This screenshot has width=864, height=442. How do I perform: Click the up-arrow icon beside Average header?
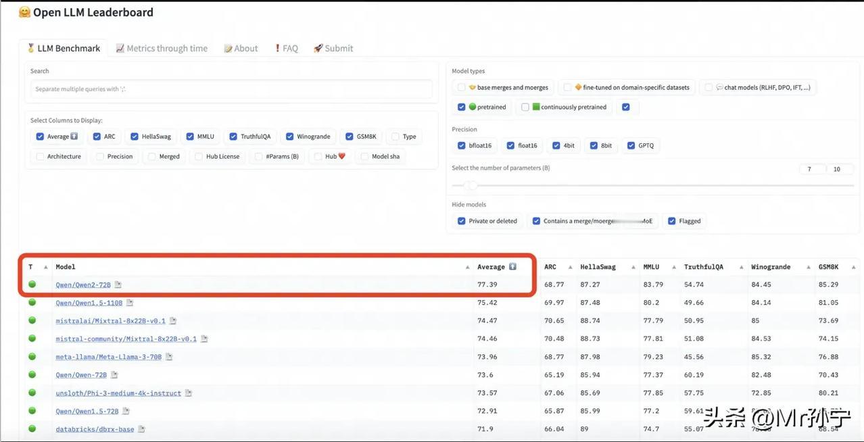point(512,266)
